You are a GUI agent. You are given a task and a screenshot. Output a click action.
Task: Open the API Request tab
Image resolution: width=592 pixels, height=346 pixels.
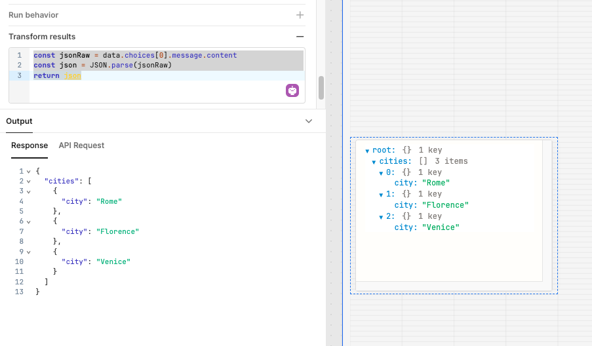[x=81, y=145]
